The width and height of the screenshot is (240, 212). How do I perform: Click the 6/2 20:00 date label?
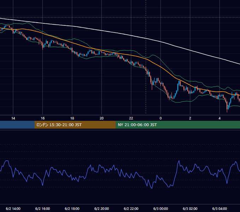[102, 208]
